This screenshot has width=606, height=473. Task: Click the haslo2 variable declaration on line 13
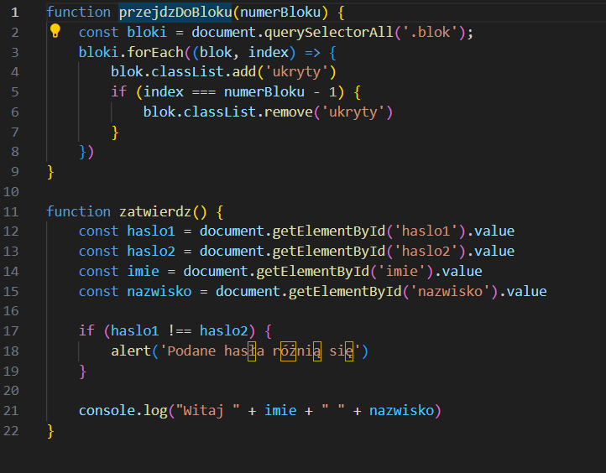click(151, 252)
